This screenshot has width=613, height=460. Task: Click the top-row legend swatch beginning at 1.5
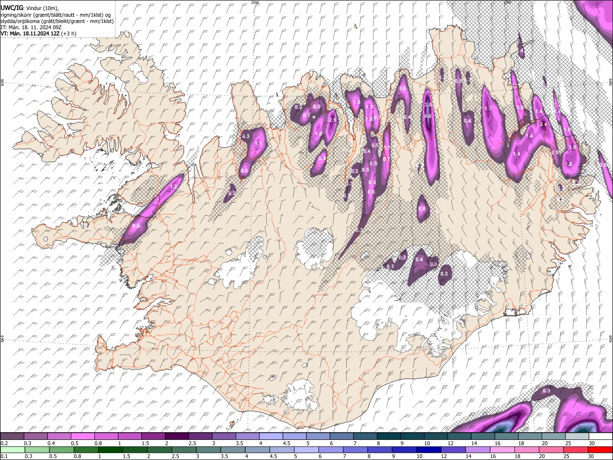click(x=153, y=437)
